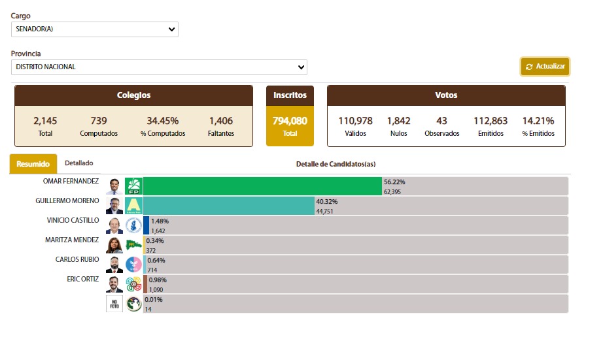
Task: Click Guillermo Moreno's teal result bar
Action: pos(229,206)
